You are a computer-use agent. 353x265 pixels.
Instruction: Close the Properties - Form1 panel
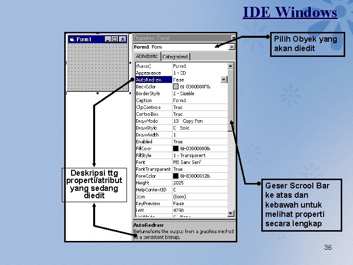tap(233, 38)
